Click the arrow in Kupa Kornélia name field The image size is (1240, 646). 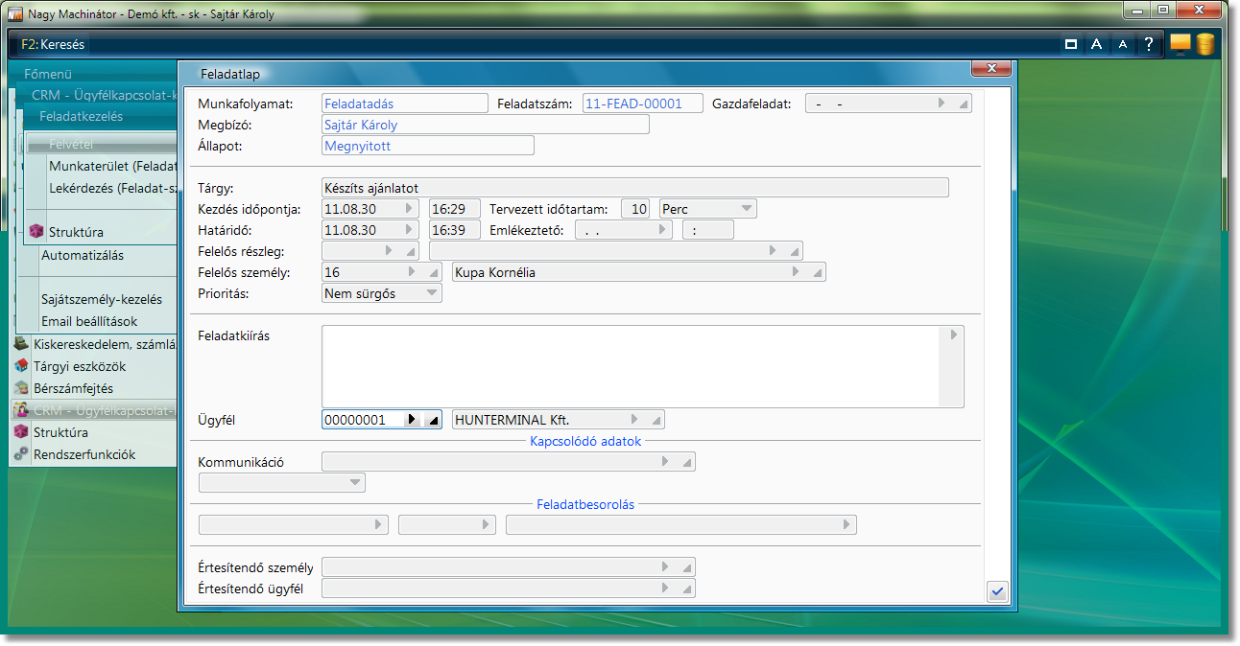tap(796, 272)
